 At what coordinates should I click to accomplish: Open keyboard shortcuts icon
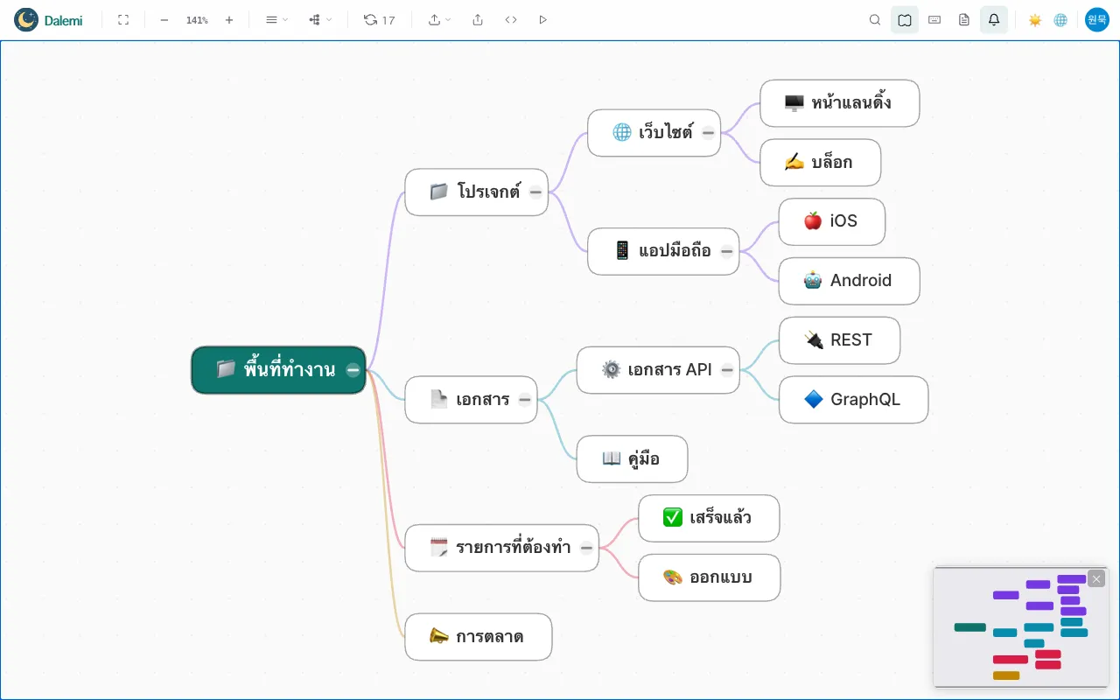click(x=934, y=19)
